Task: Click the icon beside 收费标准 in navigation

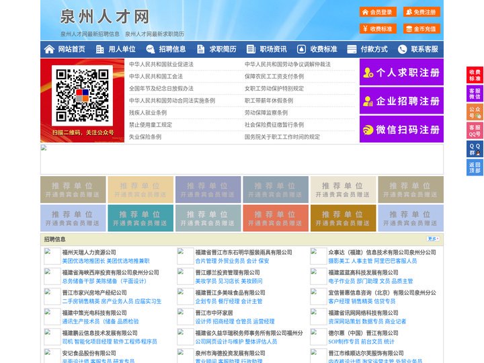Action: tap(301, 49)
